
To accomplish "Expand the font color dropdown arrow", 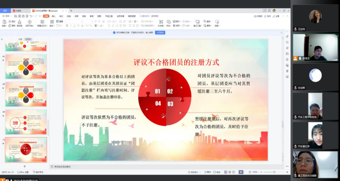I will pos(84,26).
